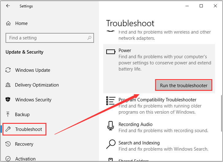This screenshot has height=162, width=223.
Task: Click the Activation checkmark circle icon
Action: [8, 159]
